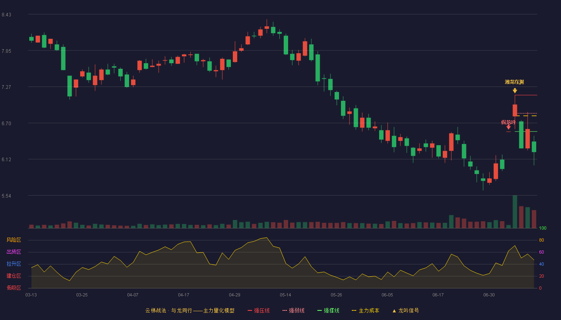Image resolution: width=561 pixels, height=320 pixels.
Task: Select the 低吸区 zone label
Action: (x=14, y=288)
